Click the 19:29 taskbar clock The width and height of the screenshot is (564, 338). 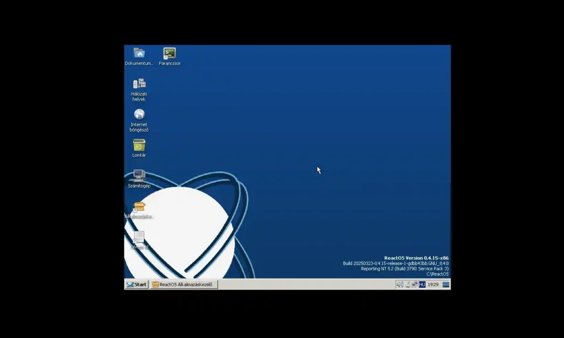pos(433,285)
